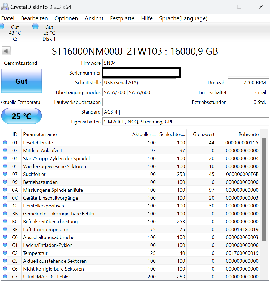
Task: Click the Aktueller column header
Action: point(142,134)
